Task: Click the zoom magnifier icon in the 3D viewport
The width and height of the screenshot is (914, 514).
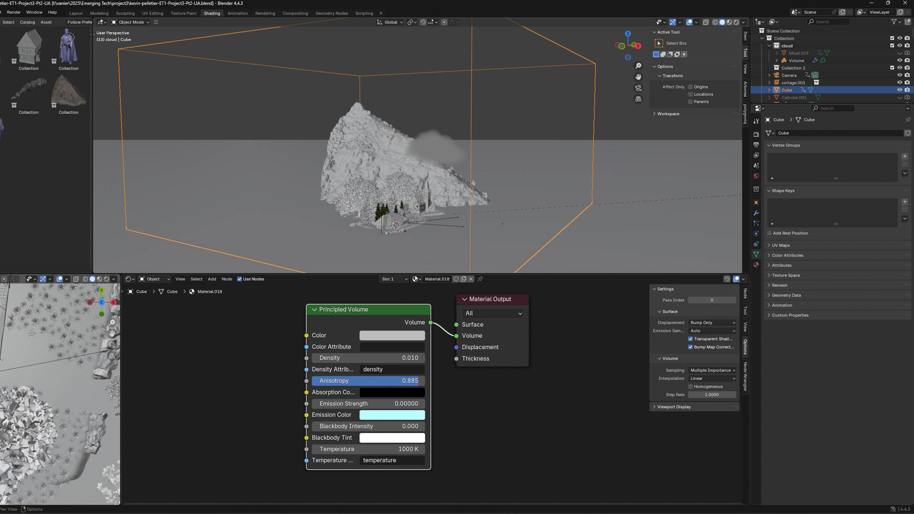Action: pos(638,66)
